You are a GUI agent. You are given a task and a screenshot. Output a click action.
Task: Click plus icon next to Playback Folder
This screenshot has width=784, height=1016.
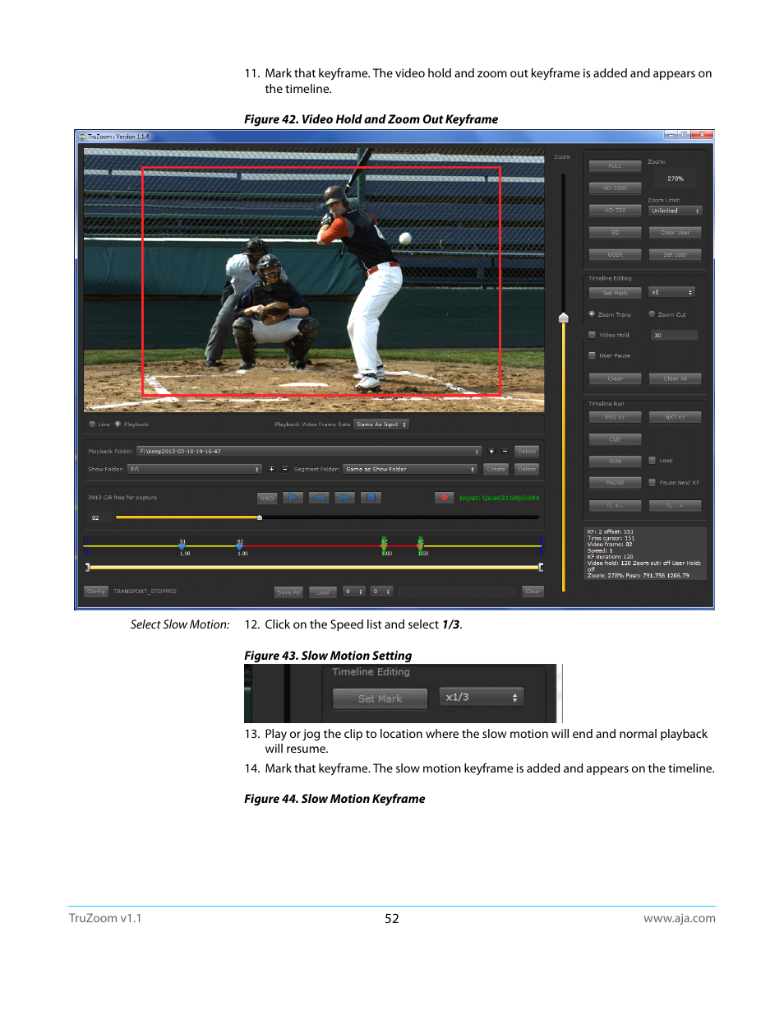pos(491,452)
